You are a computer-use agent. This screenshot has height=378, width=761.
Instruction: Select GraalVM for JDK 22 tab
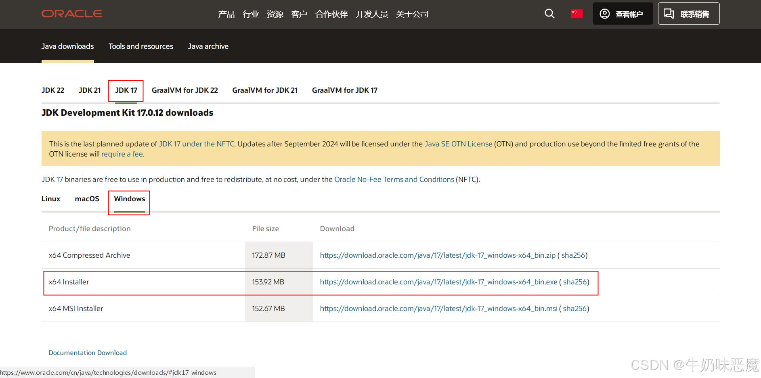click(x=185, y=90)
